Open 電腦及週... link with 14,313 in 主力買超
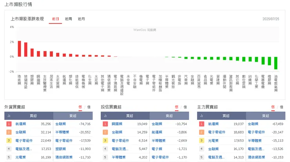This screenshot has width=290, height=162. pyautogui.click(x=216, y=157)
